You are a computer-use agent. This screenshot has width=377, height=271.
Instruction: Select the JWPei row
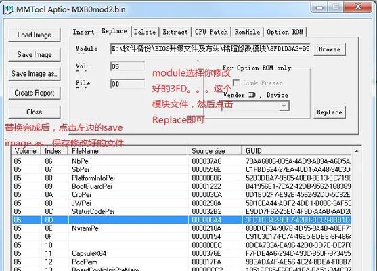click(x=181, y=203)
